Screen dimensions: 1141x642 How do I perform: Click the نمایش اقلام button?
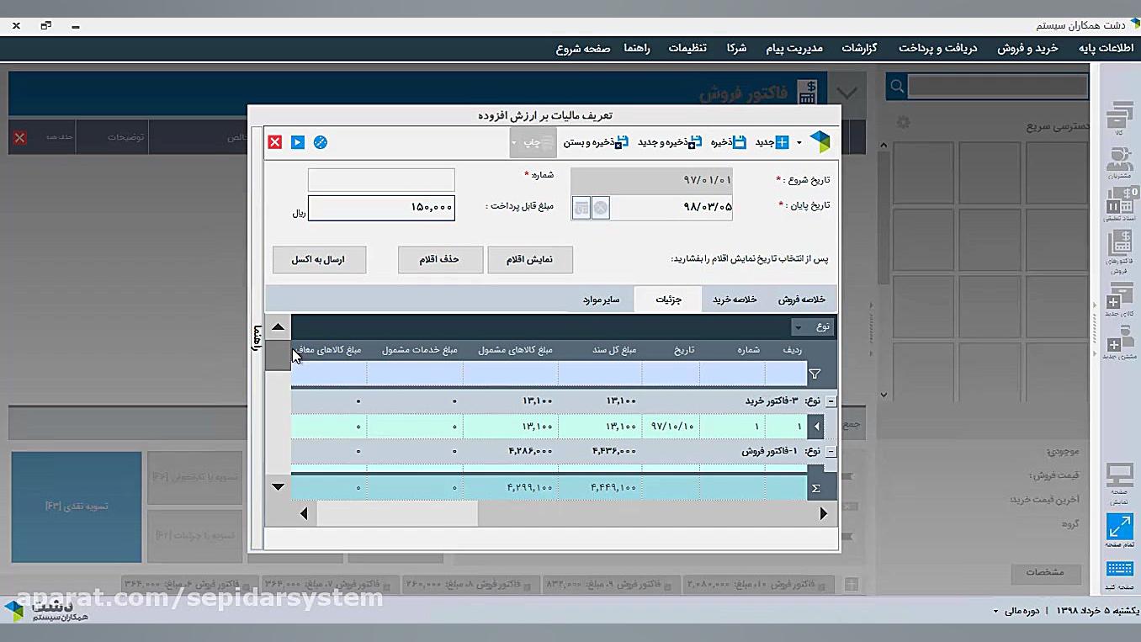tap(529, 259)
